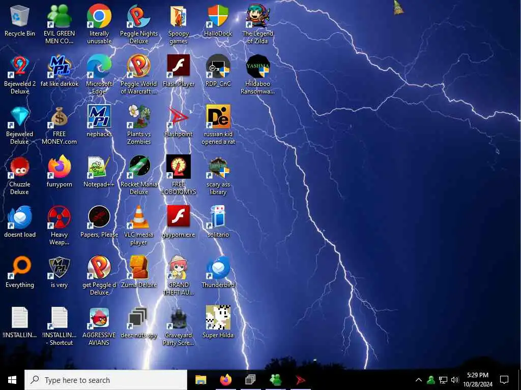521x390 pixels.
Task: Open the notification center icon
Action: pyautogui.click(x=504, y=380)
